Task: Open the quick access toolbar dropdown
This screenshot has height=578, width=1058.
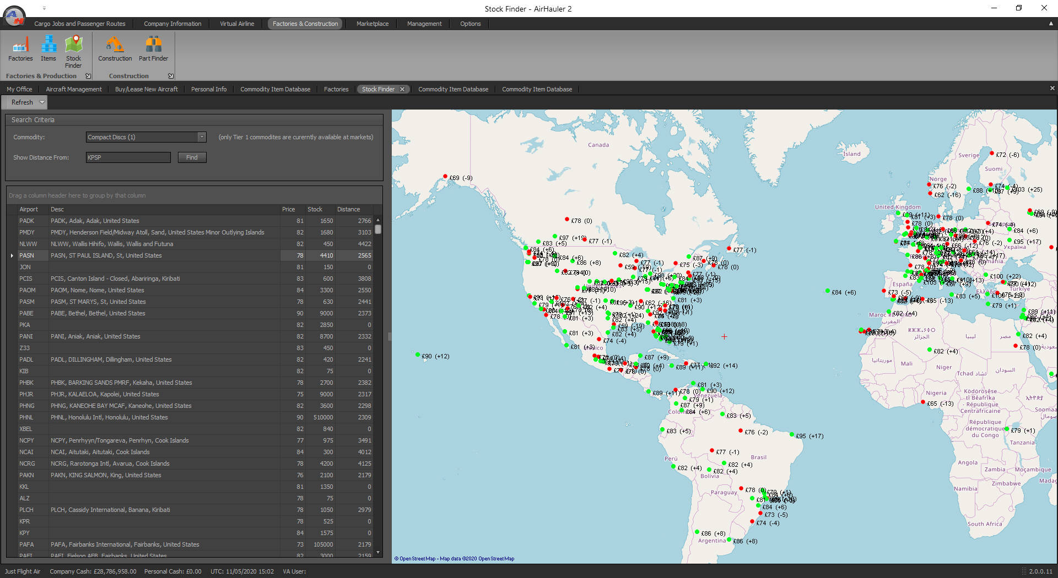Action: pyautogui.click(x=44, y=8)
